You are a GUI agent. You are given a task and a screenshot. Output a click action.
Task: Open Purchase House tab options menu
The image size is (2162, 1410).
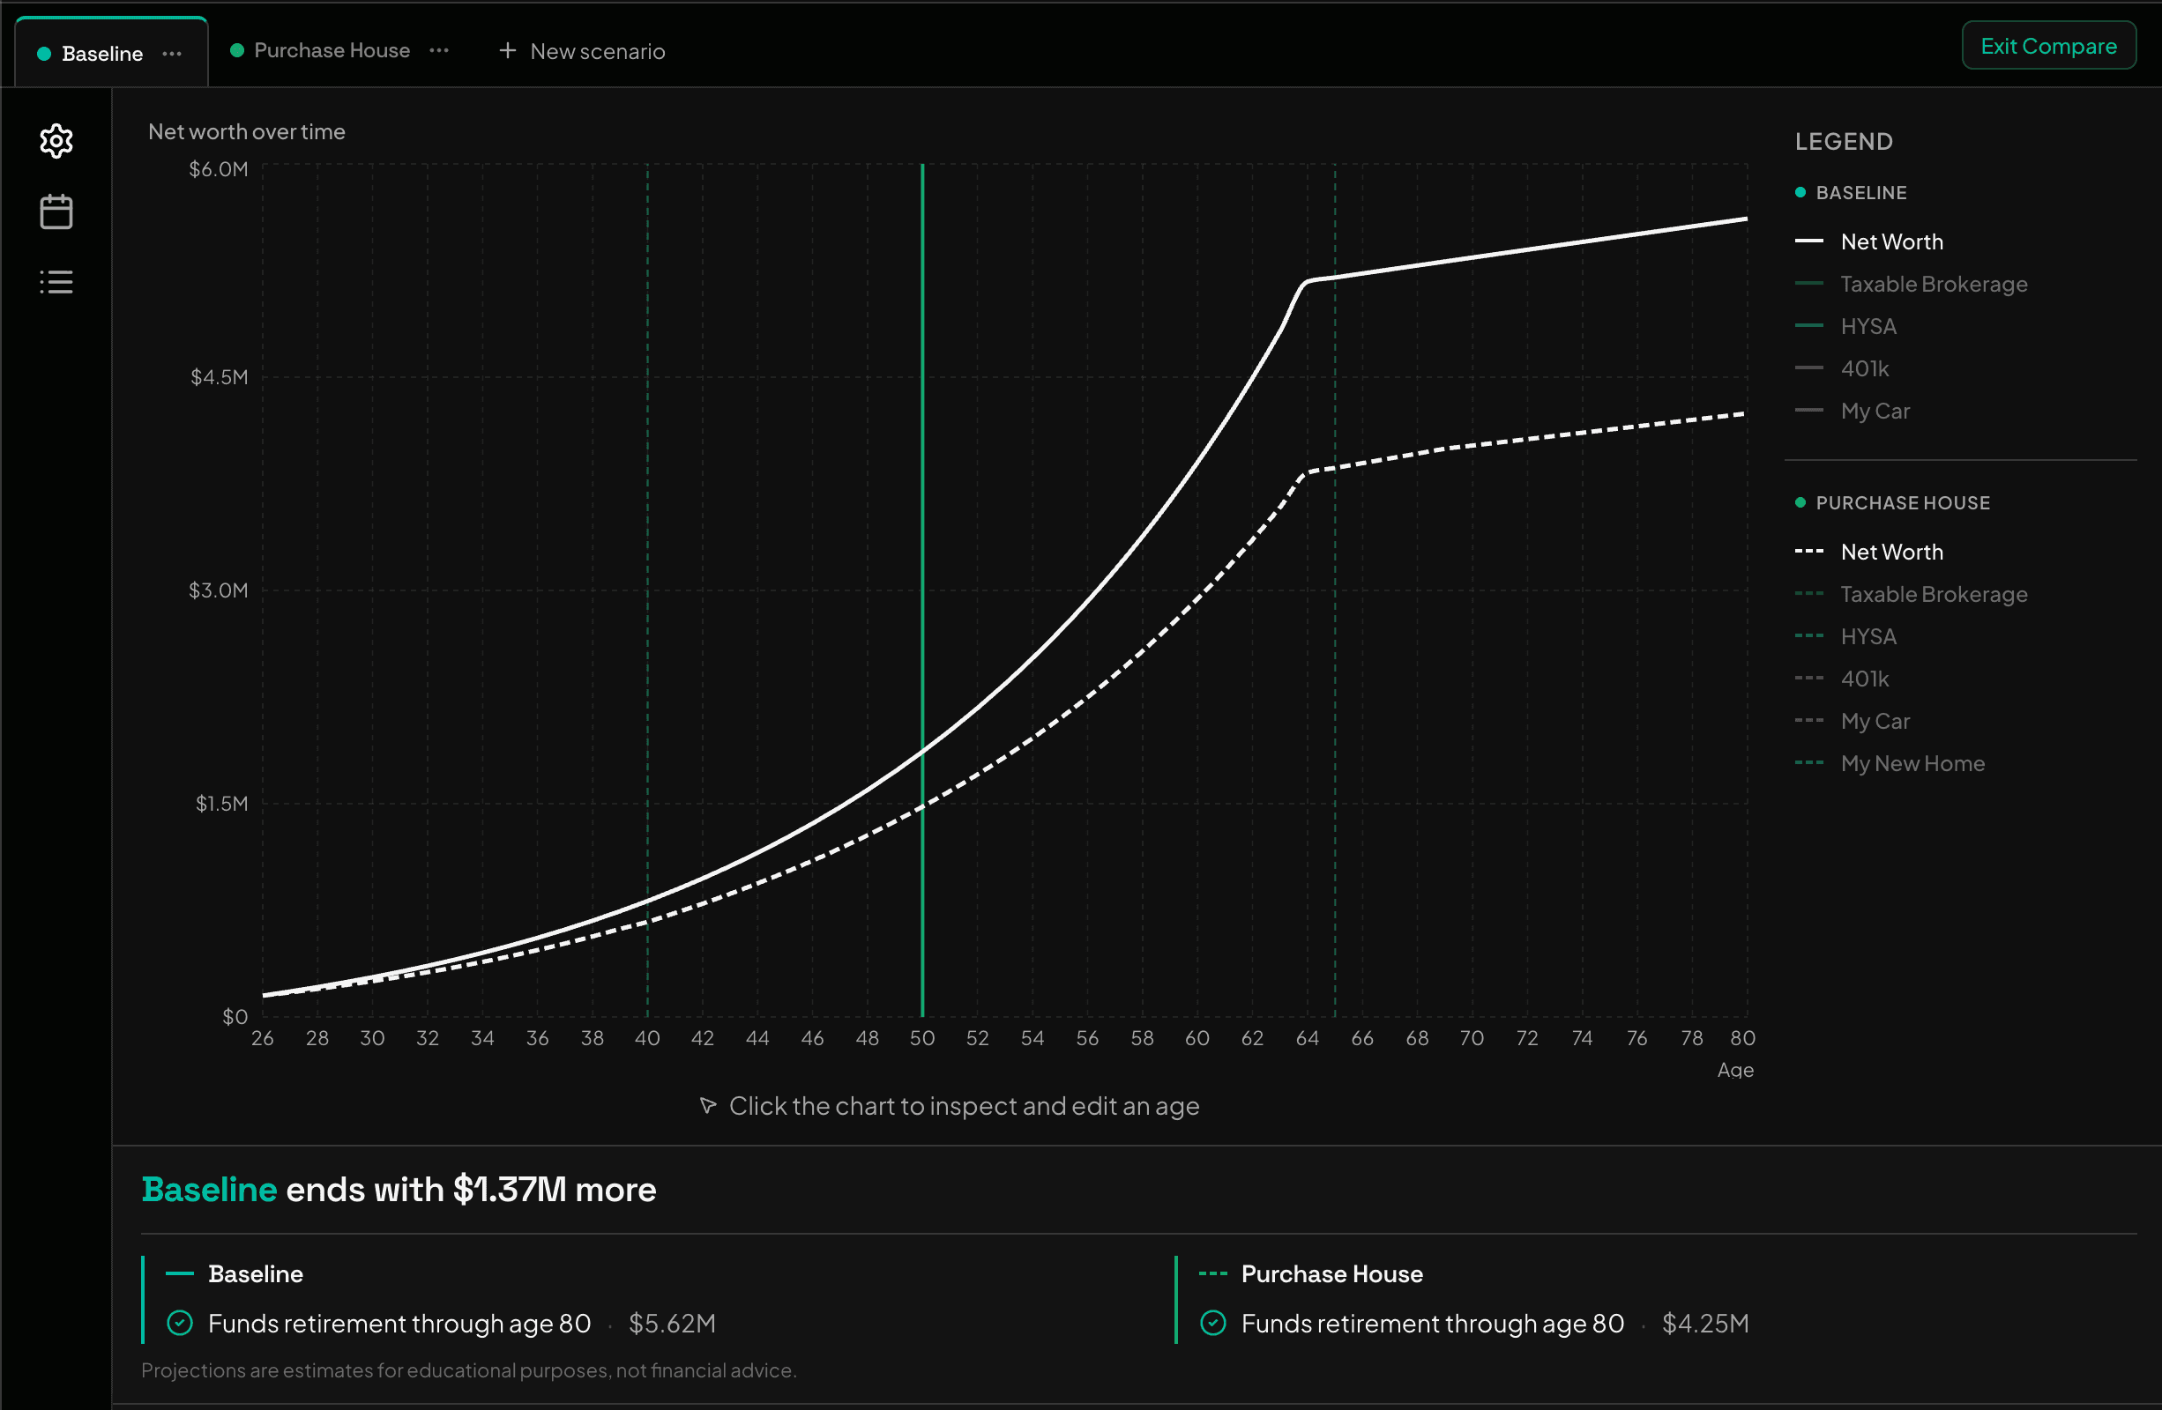pyautogui.click(x=439, y=51)
